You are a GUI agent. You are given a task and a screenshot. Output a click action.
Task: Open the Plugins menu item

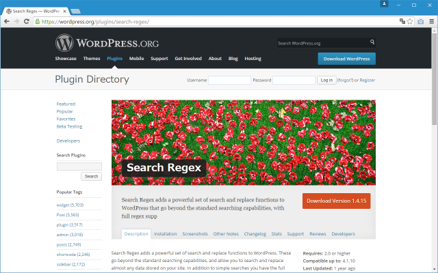(x=114, y=59)
